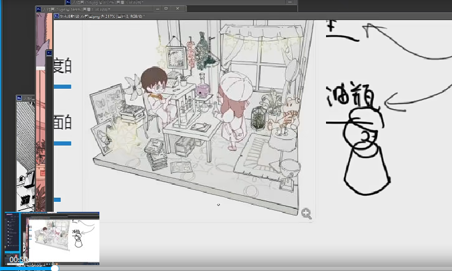Click the Ps icon on the narrow dark document window

[x=49, y=53]
